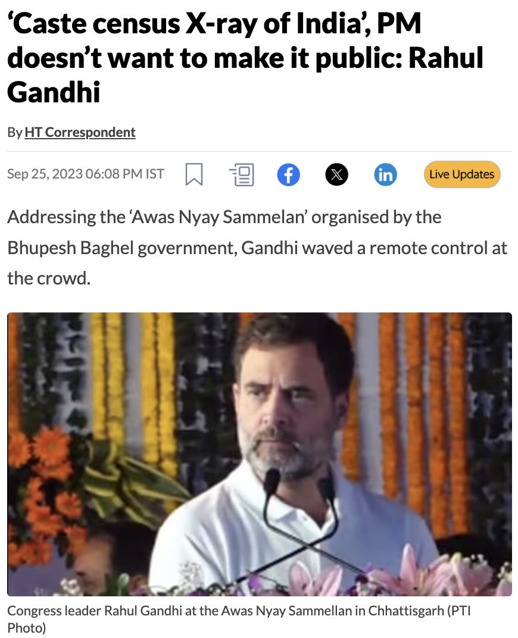
Task: Open the Live Updates button
Action: click(x=462, y=174)
